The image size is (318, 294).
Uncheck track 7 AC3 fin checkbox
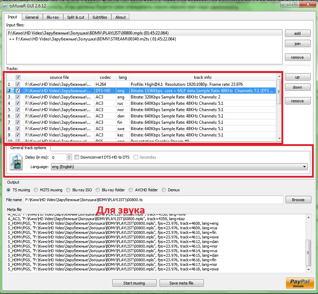tap(18, 122)
